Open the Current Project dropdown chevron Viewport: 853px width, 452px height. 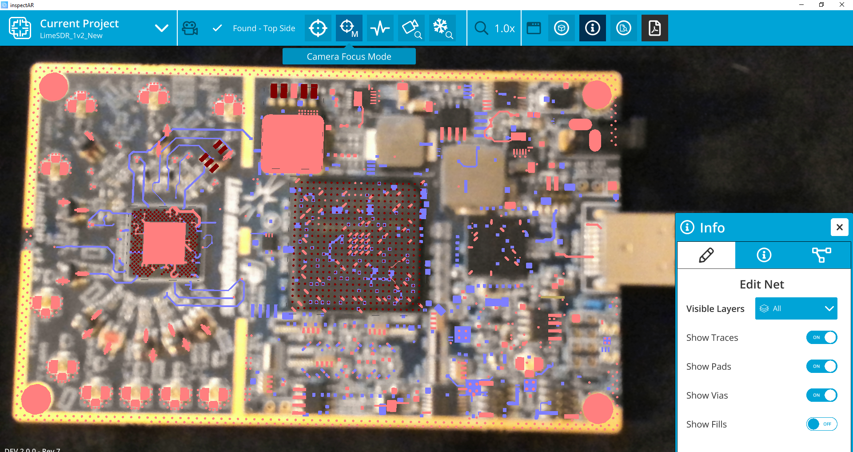click(162, 28)
